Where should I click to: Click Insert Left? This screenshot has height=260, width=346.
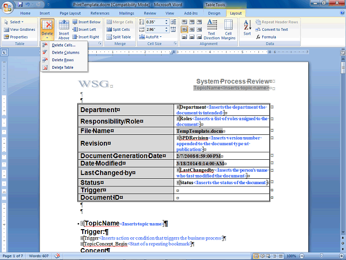click(x=84, y=29)
